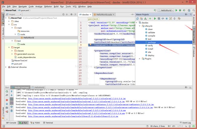Click scroll from source icon in Project panel

(63, 15)
